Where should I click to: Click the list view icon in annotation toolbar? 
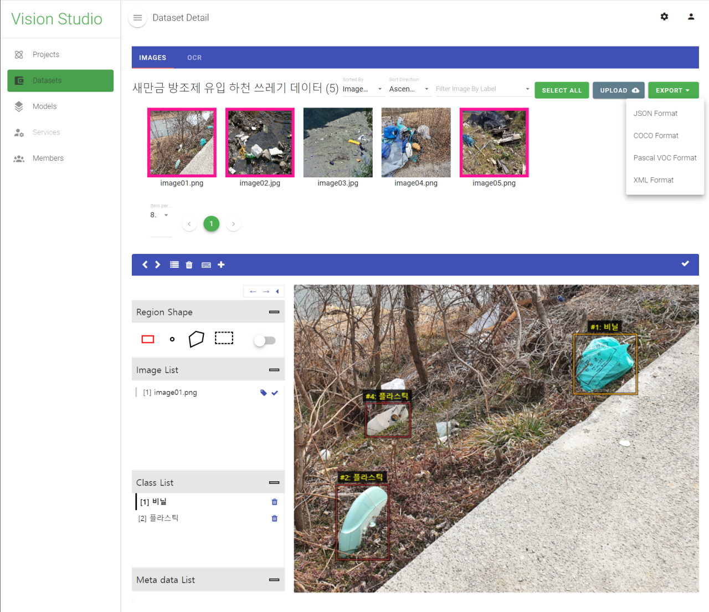[174, 265]
